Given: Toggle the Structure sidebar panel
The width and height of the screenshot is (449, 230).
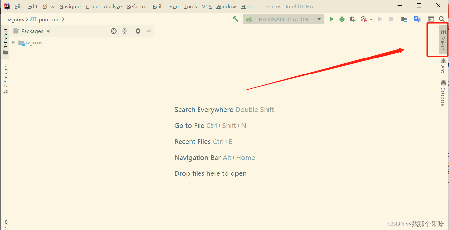Looking at the screenshot, I should pyautogui.click(x=5, y=77).
